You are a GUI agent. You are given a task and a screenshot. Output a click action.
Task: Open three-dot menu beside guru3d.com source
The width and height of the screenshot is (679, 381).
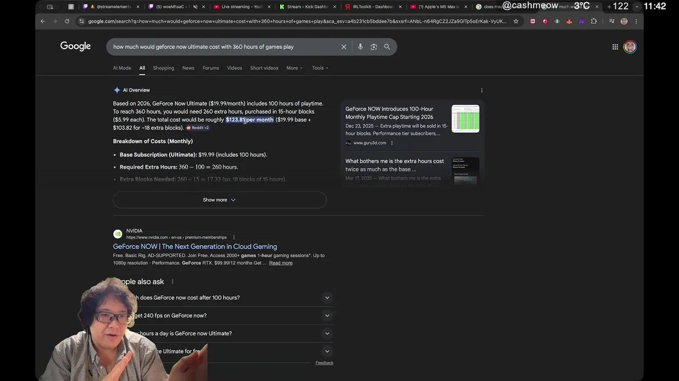coord(392,143)
